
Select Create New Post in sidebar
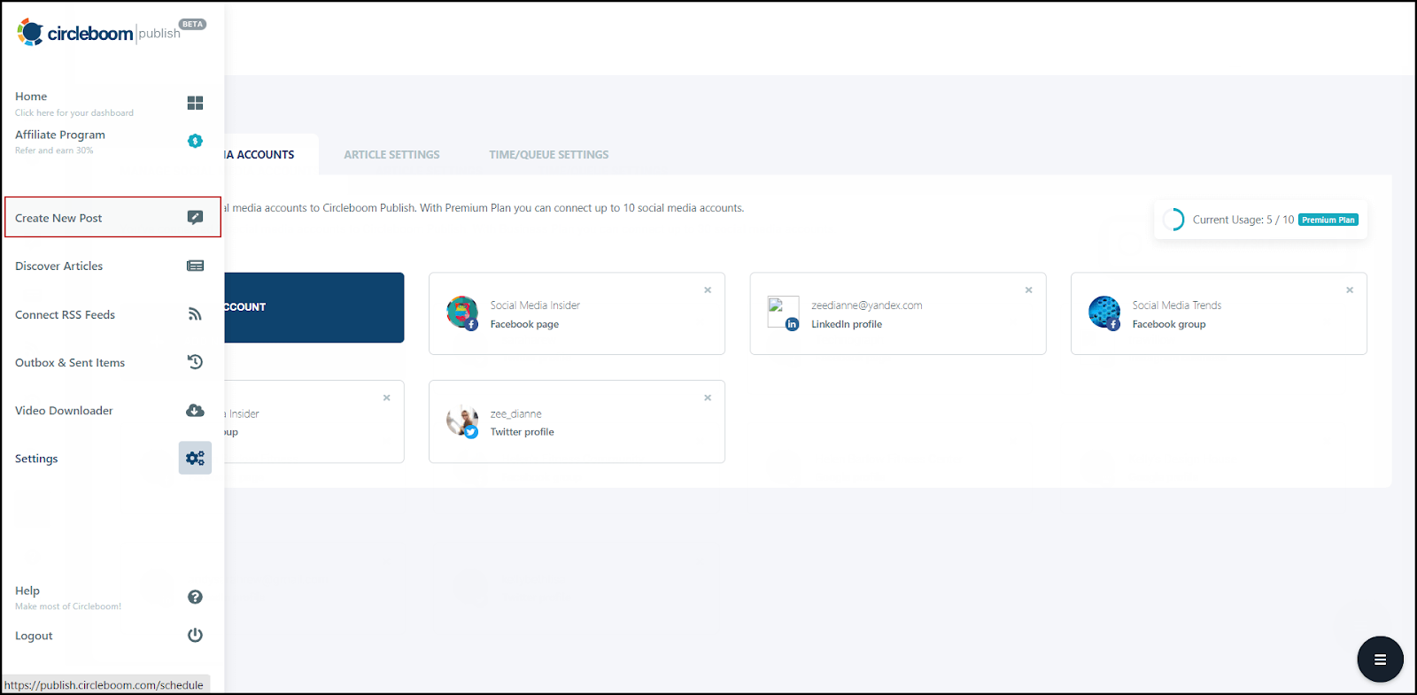[112, 217]
